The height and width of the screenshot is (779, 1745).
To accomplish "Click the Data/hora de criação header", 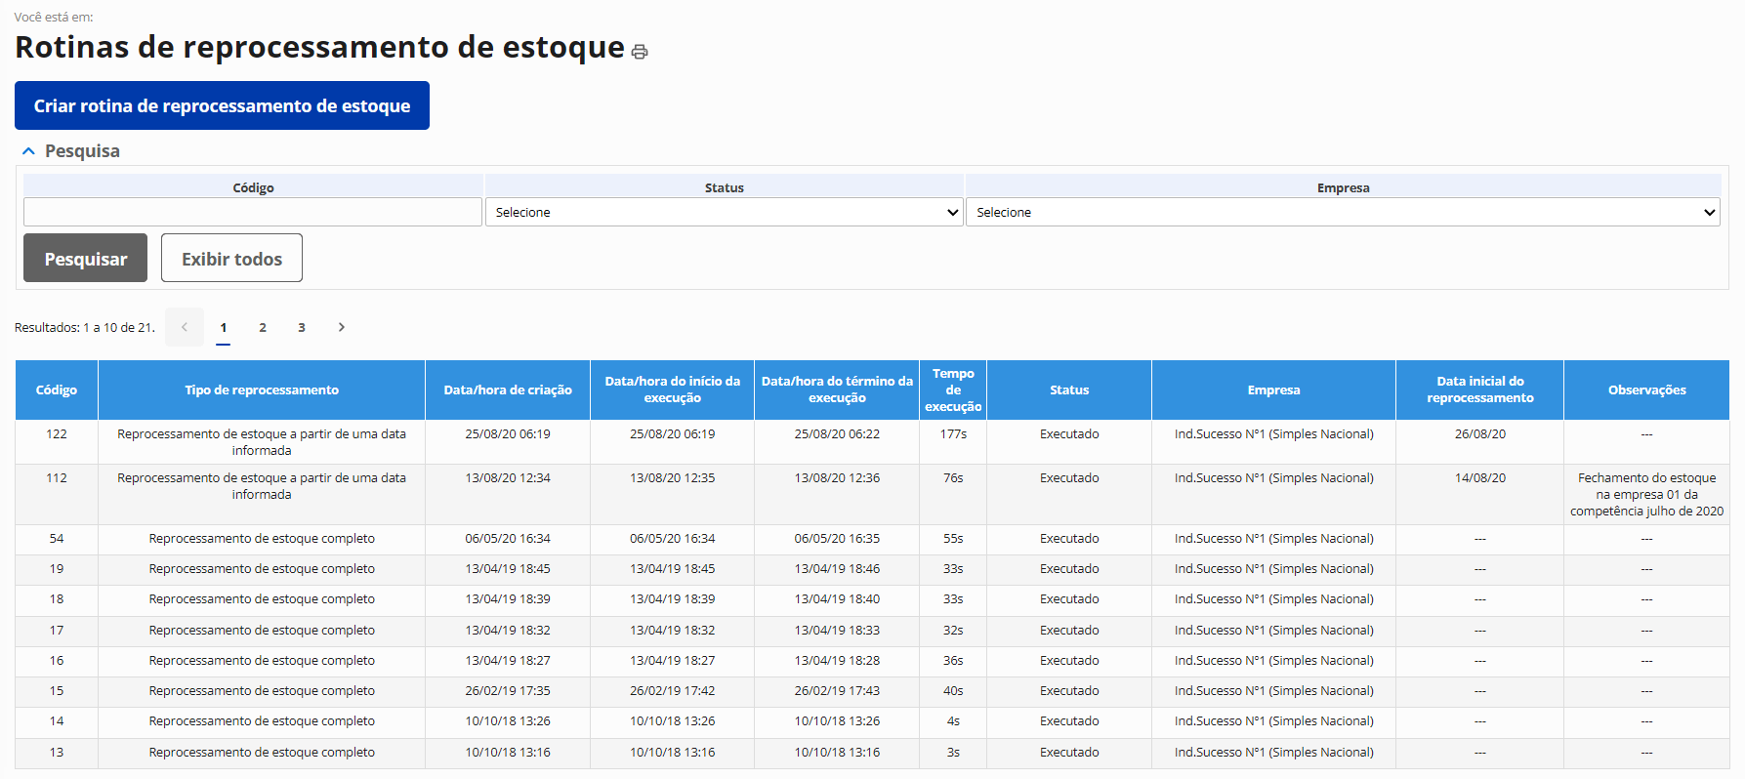I will tap(508, 389).
